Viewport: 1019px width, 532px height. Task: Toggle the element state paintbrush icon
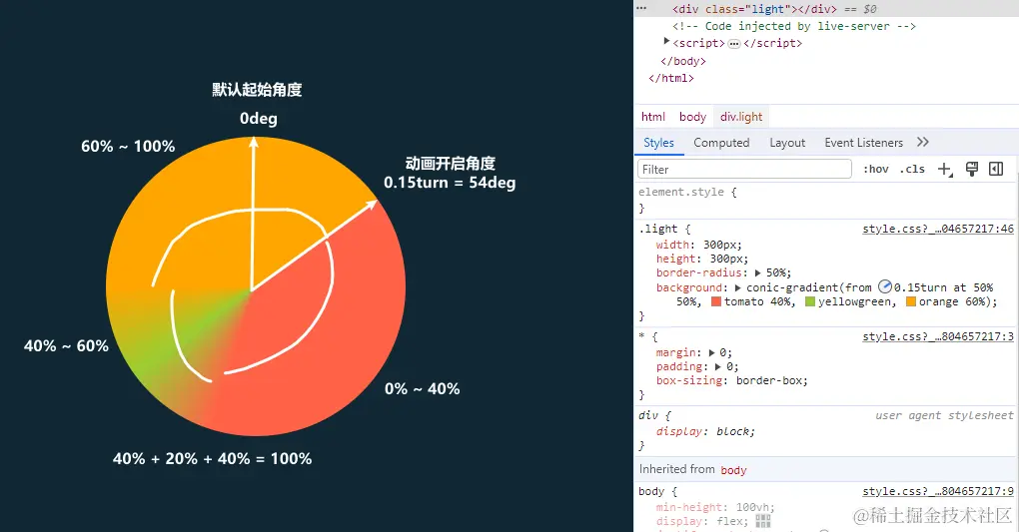(x=972, y=169)
